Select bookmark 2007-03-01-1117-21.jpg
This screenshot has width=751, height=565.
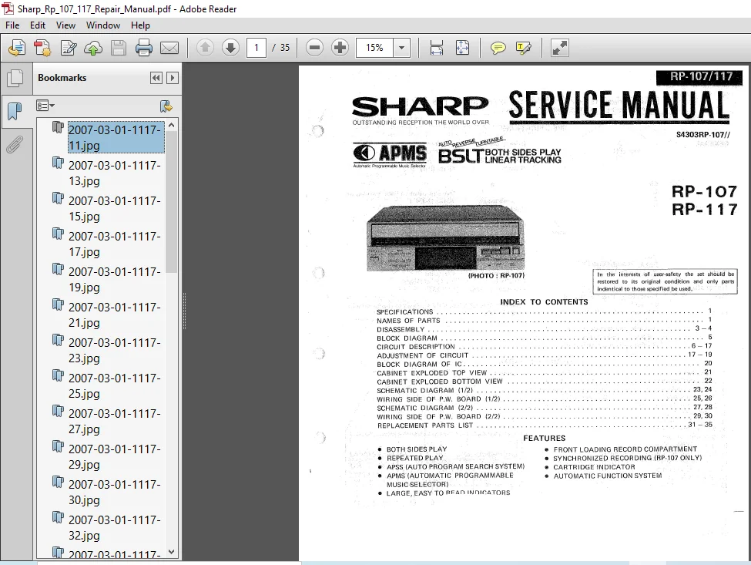115,314
